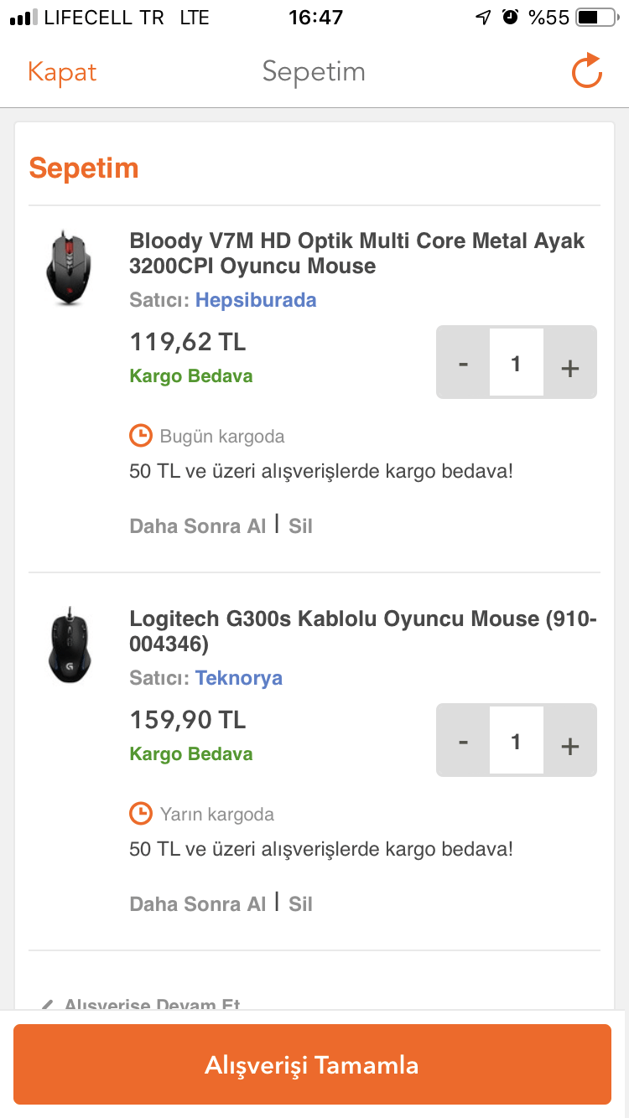Tap quantity field for Logitech G300s mouse
Viewport: 629px width, 1118px height.
[x=516, y=742]
